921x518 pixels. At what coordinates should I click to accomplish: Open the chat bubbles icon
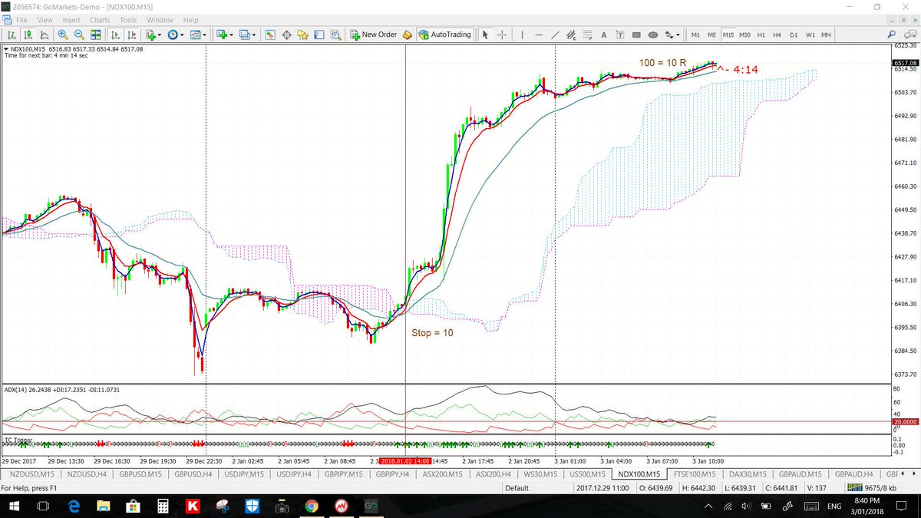click(909, 35)
